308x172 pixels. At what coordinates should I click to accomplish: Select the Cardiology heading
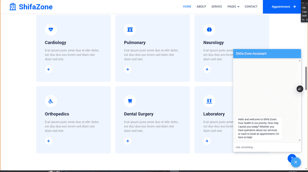pyautogui.click(x=55, y=42)
